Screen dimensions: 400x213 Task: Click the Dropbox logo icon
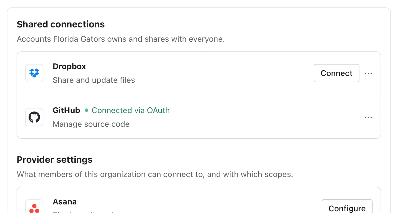coord(34,73)
